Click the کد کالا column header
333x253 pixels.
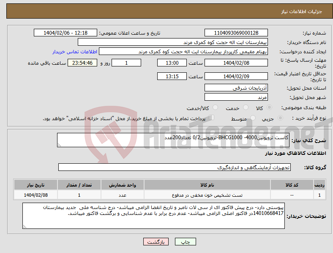point(292,185)
